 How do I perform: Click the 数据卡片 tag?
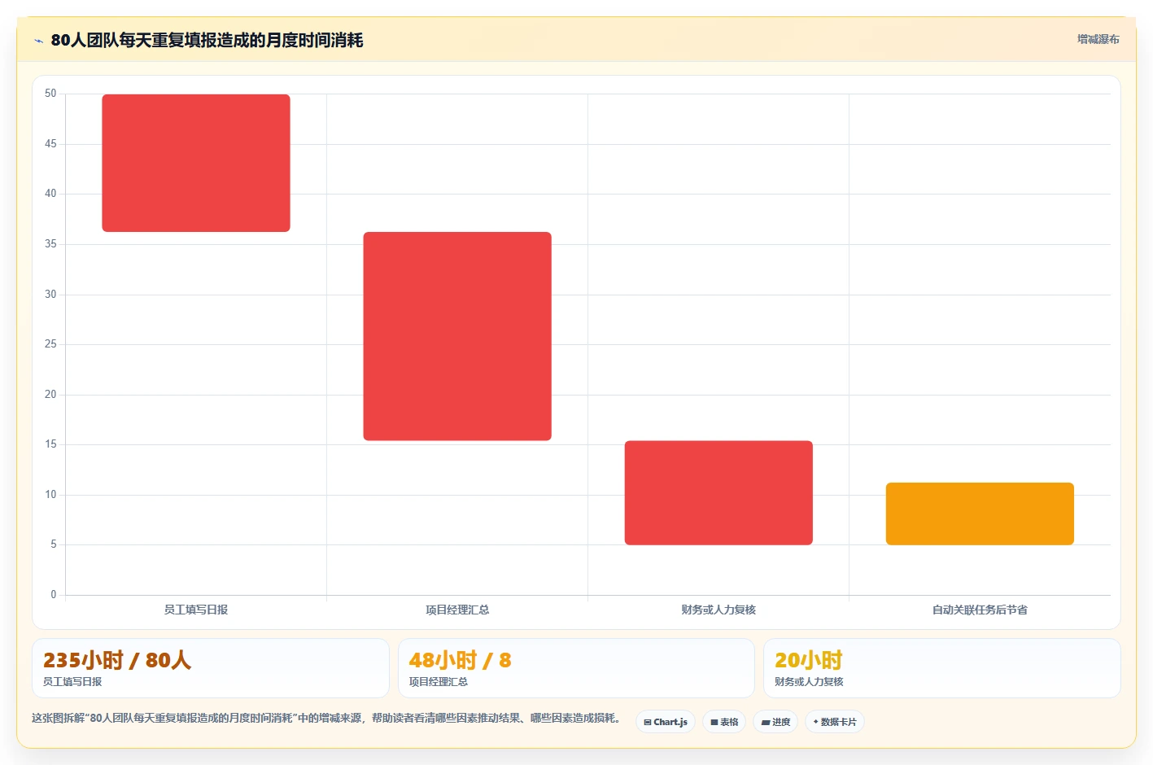(835, 722)
